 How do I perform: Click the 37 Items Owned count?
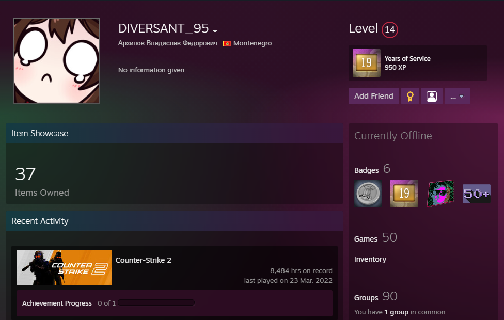point(25,174)
